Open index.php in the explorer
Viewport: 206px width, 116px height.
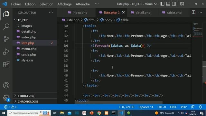pyautogui.click(x=35, y=37)
